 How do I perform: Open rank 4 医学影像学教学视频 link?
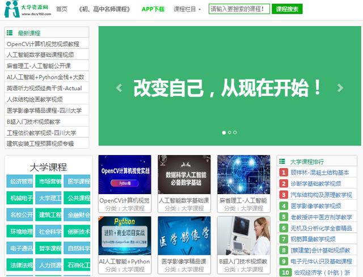click(316, 205)
